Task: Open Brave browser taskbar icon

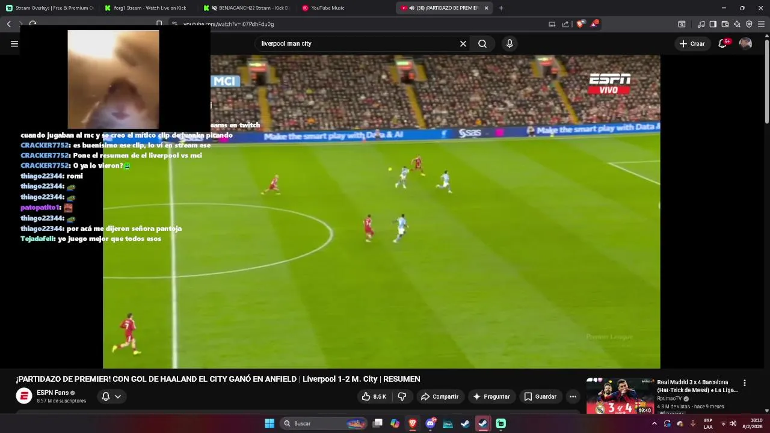Action: tap(413, 423)
